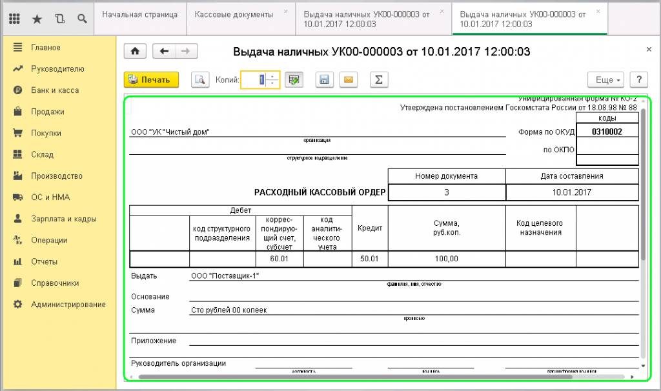Open the Операции section
Image resolution: width=661 pixels, height=391 pixels.
coord(49,240)
